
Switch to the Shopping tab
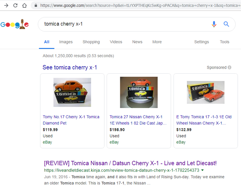pyautogui.click(x=91, y=42)
